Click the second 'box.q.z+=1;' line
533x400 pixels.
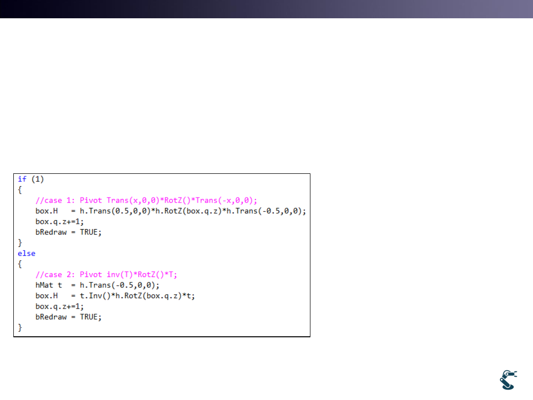59,306
